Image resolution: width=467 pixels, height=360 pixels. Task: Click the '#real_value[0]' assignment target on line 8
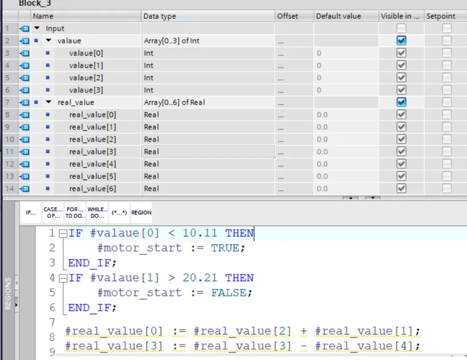coord(114,331)
